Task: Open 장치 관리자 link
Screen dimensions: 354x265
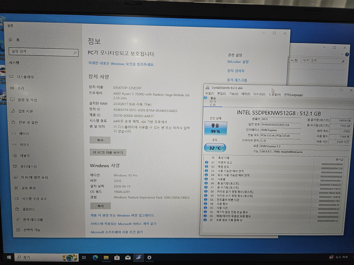Action: click(236, 71)
